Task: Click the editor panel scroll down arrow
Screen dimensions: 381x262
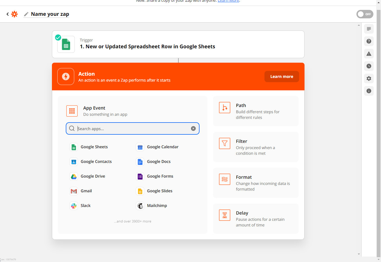Action: (x=359, y=254)
